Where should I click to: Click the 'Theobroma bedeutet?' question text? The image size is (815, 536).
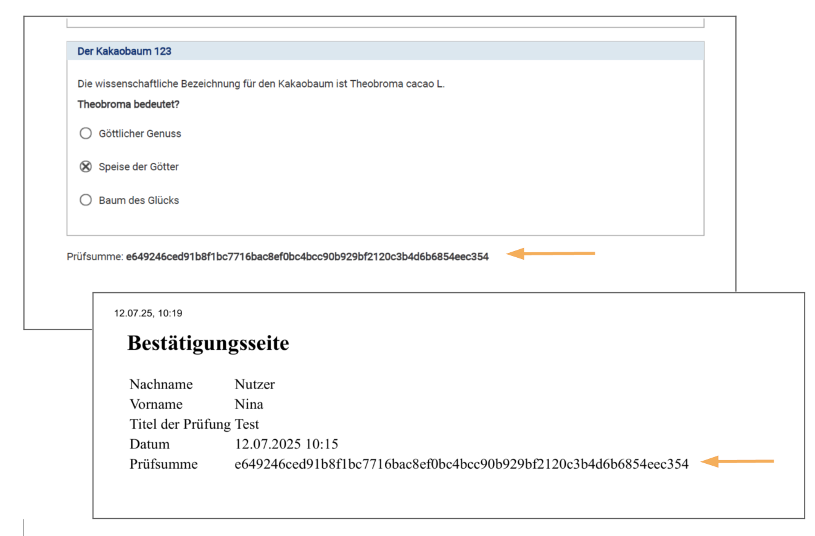coord(128,104)
